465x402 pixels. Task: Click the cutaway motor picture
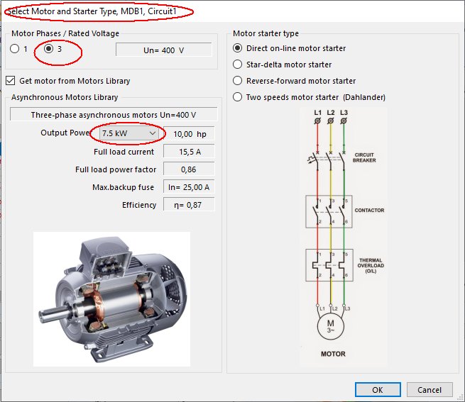point(111,298)
